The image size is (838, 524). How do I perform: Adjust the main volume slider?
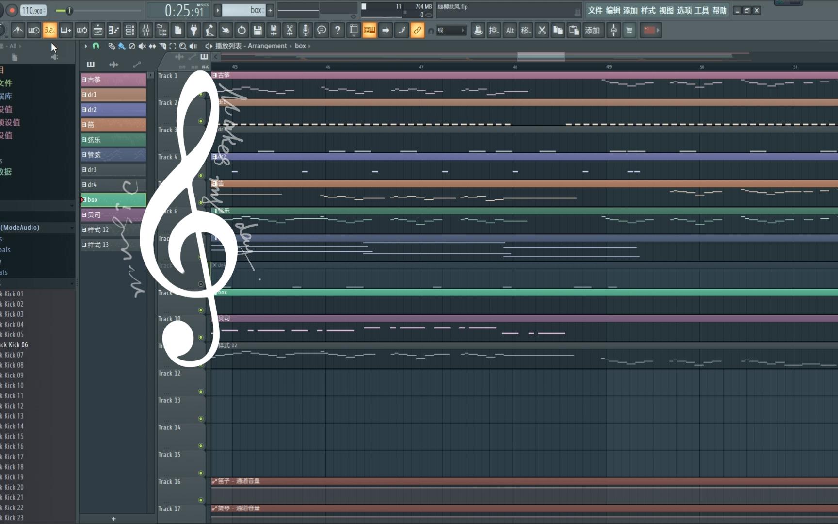(69, 10)
